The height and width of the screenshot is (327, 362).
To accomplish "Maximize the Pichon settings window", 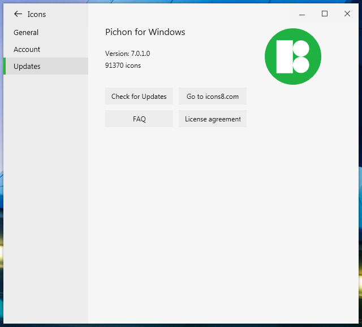I will pyautogui.click(x=325, y=14).
